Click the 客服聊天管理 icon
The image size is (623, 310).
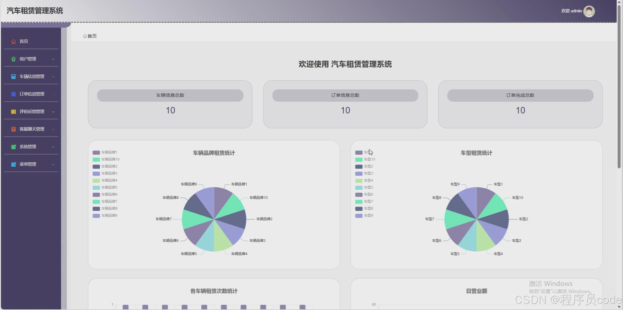[x=13, y=129]
